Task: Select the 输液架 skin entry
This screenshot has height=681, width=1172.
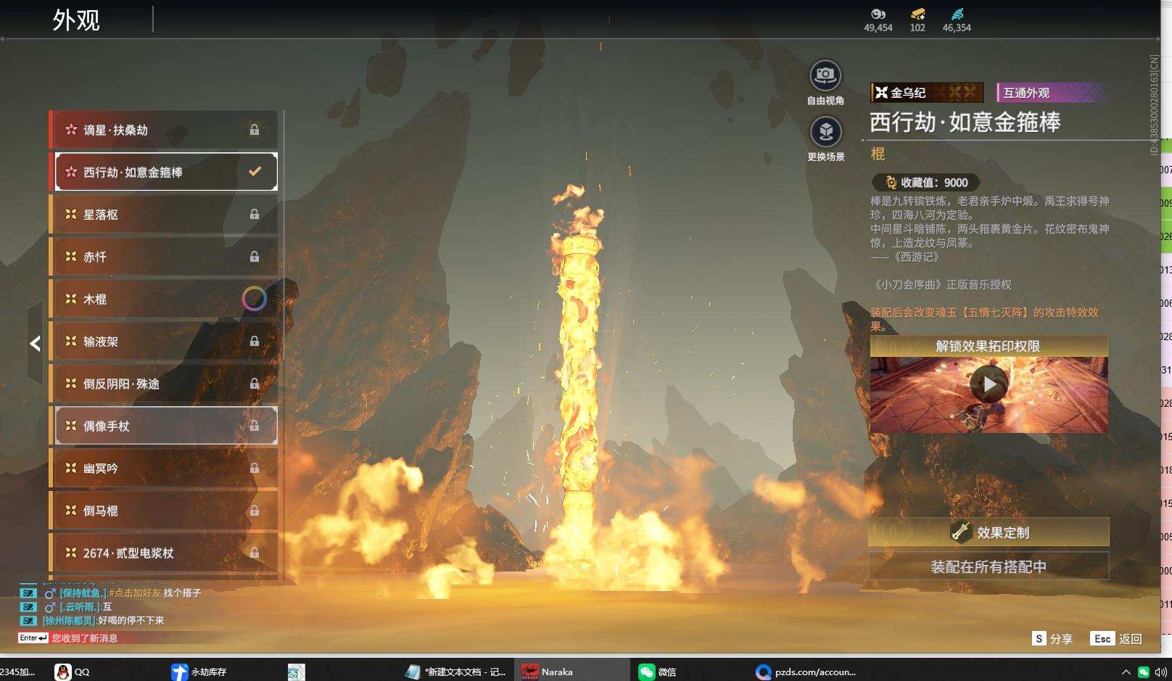Action: point(163,342)
